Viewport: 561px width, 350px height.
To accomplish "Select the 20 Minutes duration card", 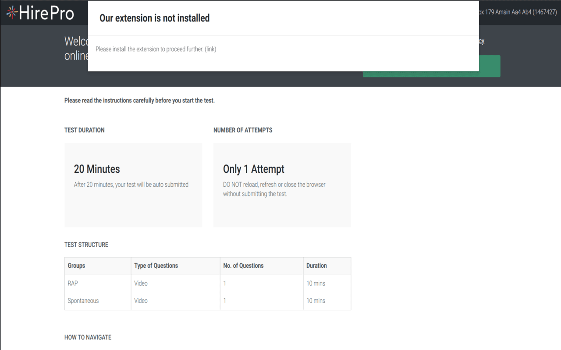I will click(133, 185).
